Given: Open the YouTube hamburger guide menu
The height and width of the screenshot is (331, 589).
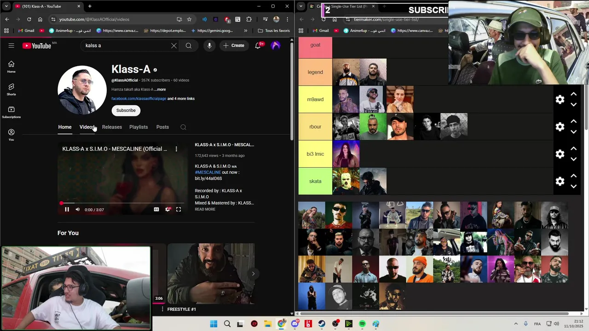Looking at the screenshot, I should click(11, 46).
